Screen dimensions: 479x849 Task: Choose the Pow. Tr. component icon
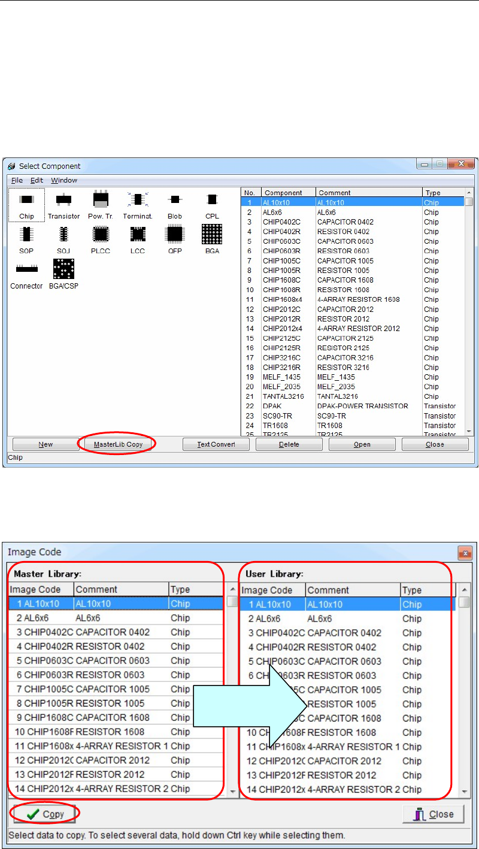[x=100, y=205]
